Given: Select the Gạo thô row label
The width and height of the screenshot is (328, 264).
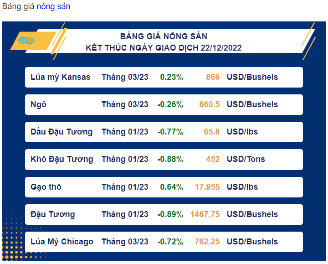Looking at the screenshot, I should point(46,187).
